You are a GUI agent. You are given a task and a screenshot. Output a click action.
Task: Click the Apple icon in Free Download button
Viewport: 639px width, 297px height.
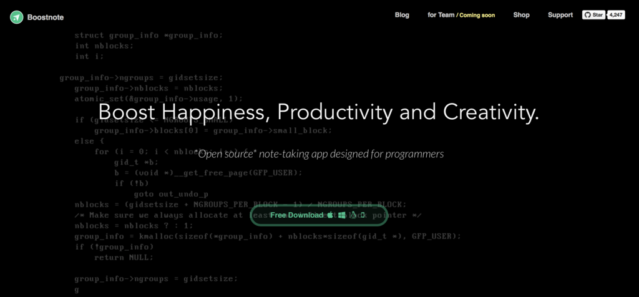330,215
